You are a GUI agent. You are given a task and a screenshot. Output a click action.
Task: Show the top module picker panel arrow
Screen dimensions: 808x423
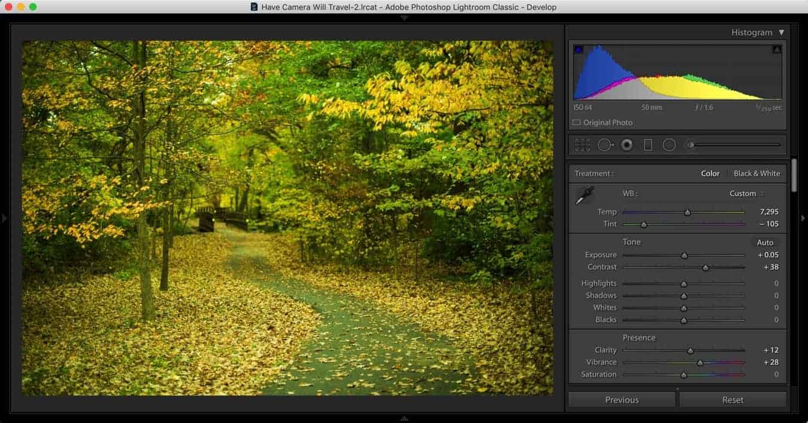click(404, 17)
